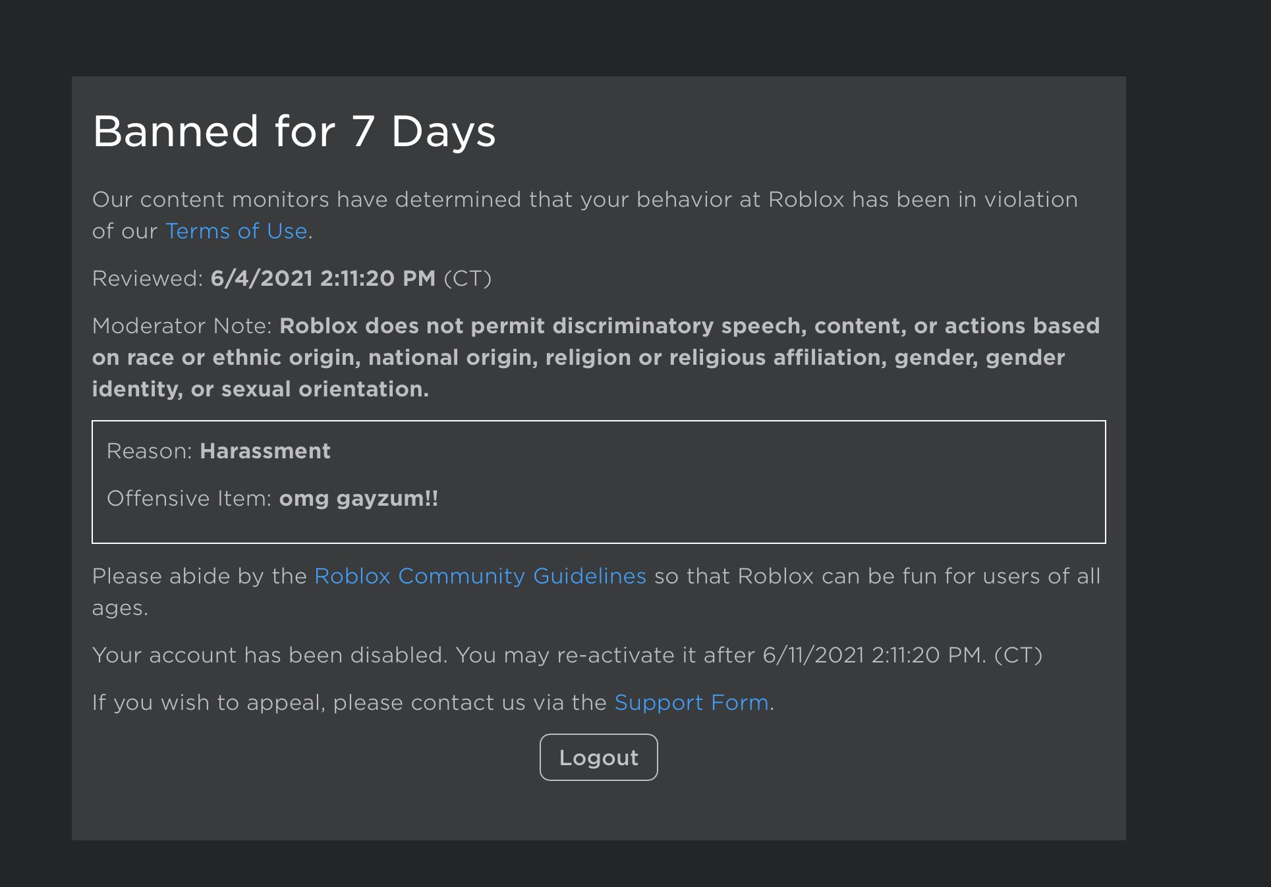Click the Logout button
Image resolution: width=1271 pixels, height=887 pixels.
[598, 757]
